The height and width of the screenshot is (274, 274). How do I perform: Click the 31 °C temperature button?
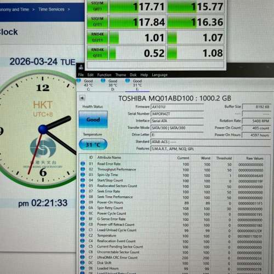(93, 145)
